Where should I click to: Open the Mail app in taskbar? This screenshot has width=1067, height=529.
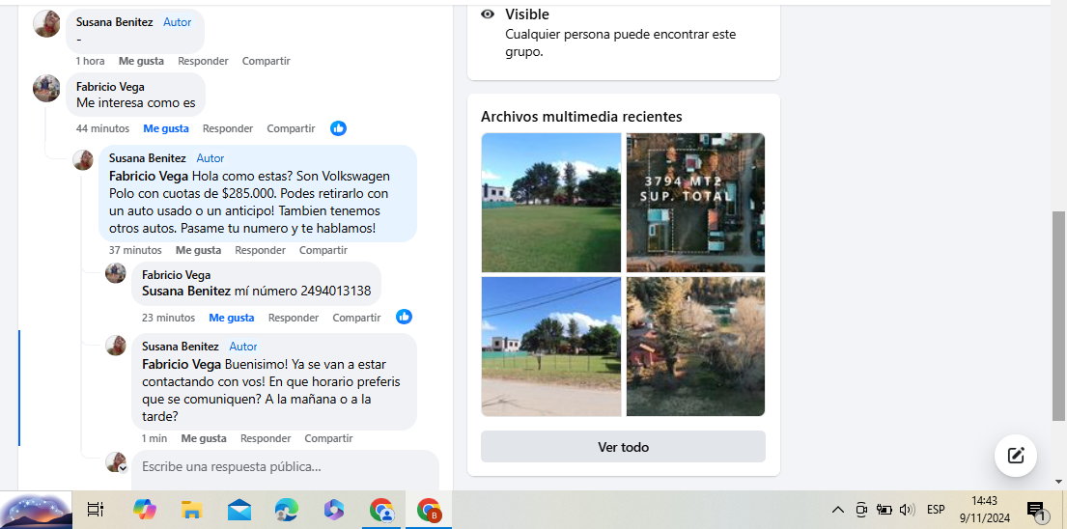click(239, 510)
